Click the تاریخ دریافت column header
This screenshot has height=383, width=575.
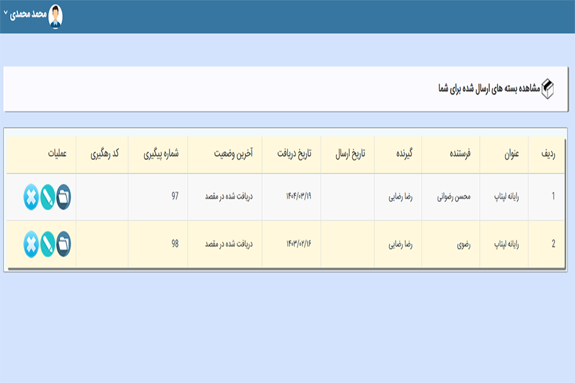[x=293, y=154]
